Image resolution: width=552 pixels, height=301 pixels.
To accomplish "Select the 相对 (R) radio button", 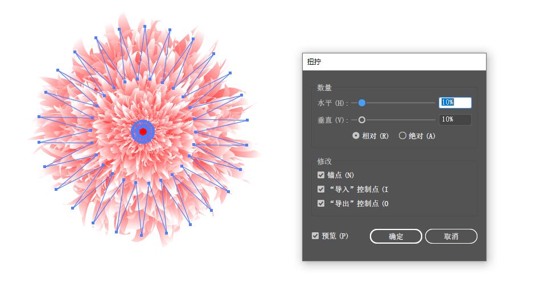I will 356,136.
